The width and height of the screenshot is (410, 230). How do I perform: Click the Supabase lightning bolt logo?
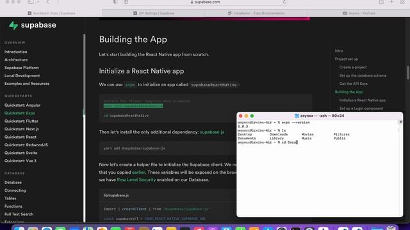(x=13, y=26)
